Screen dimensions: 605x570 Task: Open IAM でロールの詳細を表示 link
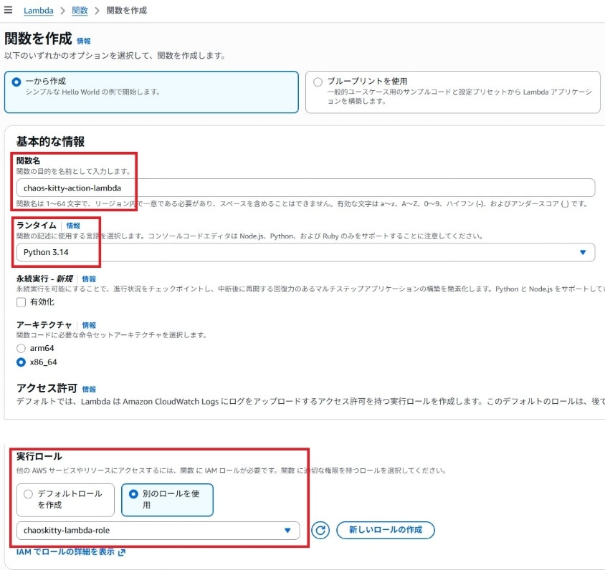[65, 552]
